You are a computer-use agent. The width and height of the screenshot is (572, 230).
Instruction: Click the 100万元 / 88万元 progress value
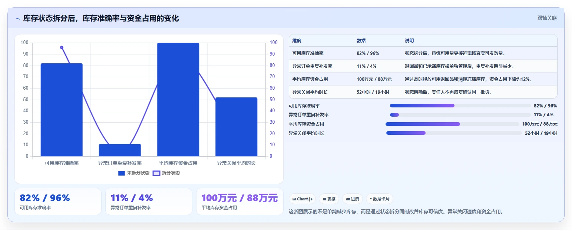pos(540,124)
